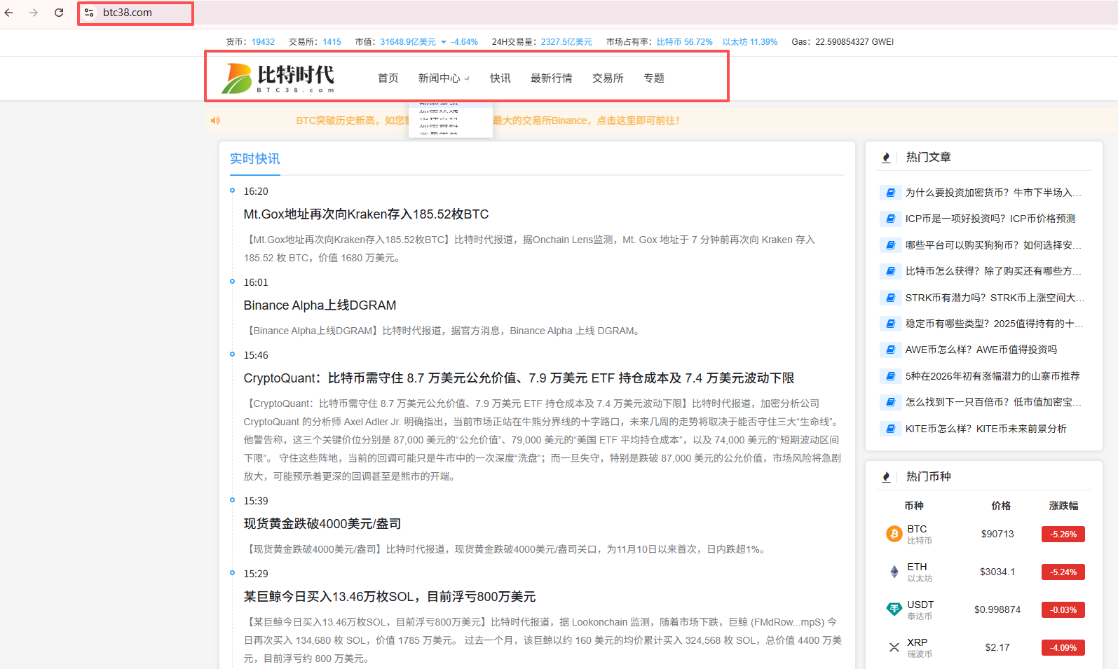This screenshot has width=1118, height=669.
Task: Open headline 某巨鲸今日买入13.46万枚SOL
Action: 389,597
